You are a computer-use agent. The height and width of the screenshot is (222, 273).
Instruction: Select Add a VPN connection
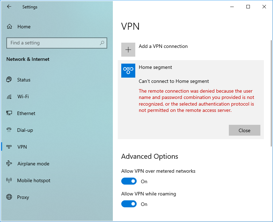tap(163, 46)
